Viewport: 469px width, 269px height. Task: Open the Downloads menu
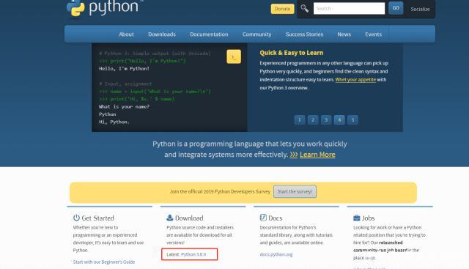pos(162,34)
